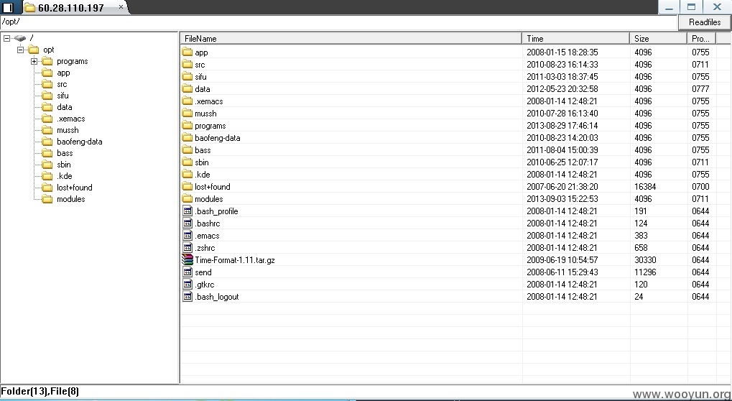This screenshot has width=732, height=401.
Task: Click the modules folder icon in file list
Action: point(187,199)
